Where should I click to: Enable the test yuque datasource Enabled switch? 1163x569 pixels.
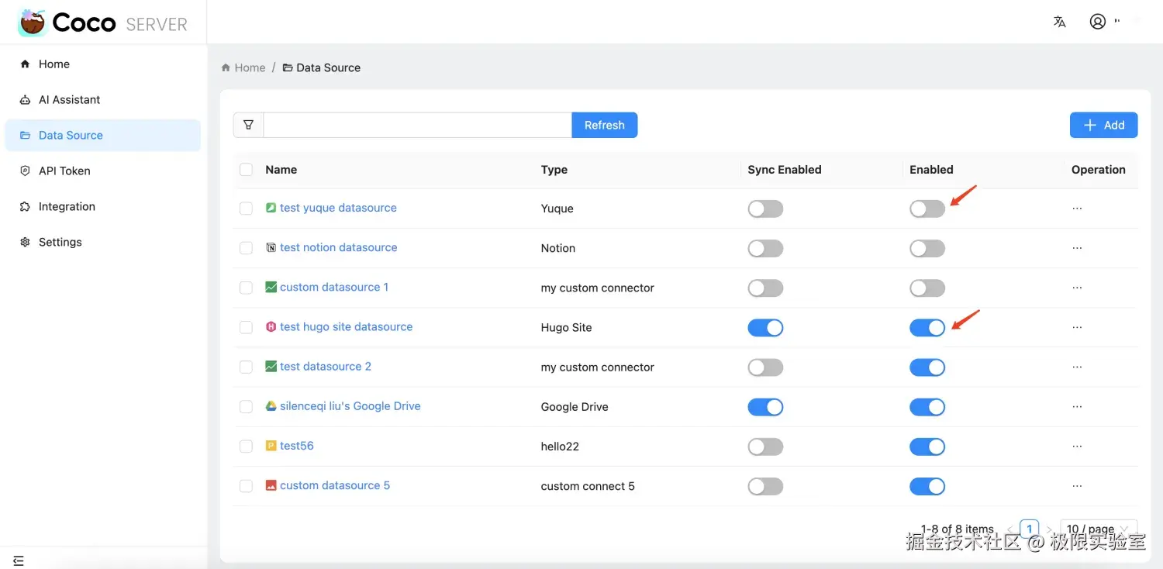(x=927, y=209)
